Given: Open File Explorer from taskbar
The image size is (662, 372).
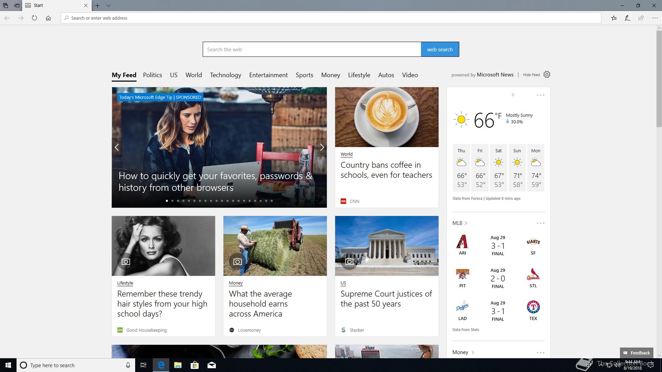Looking at the screenshot, I should coord(178,365).
